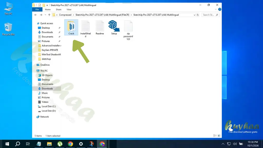The height and width of the screenshot is (148, 263).
Task: Go up one folder level
Action: (49, 15)
